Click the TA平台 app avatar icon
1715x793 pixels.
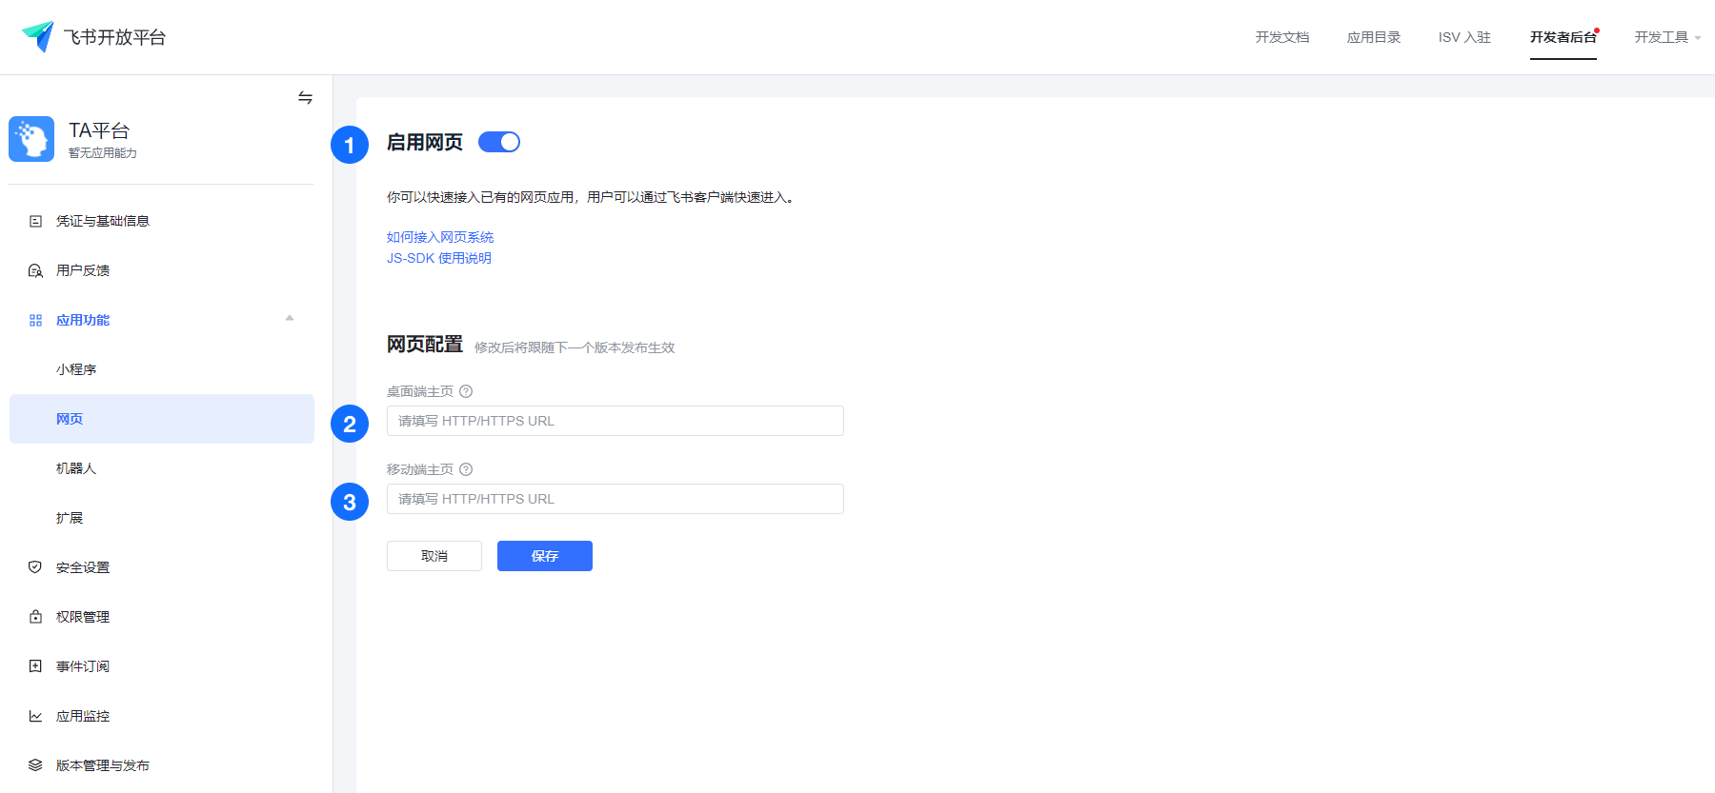(31, 139)
